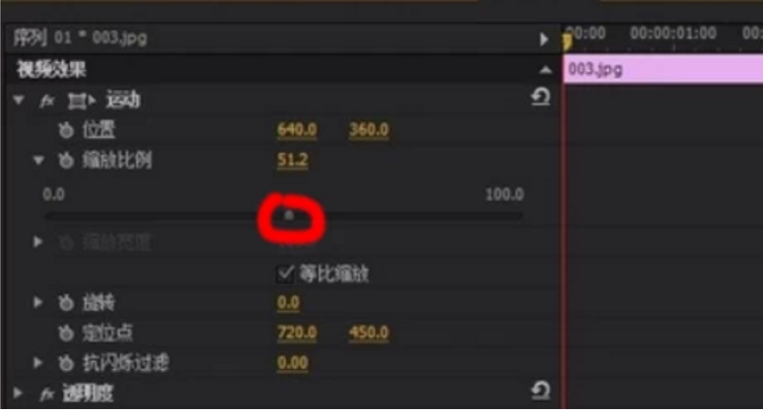Toggle the fx switch for 运动
The height and width of the screenshot is (410, 763).
pos(46,101)
